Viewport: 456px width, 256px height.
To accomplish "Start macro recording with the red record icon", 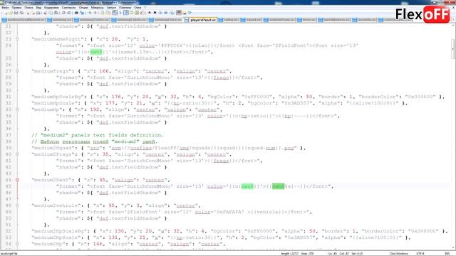I will coord(149,13).
